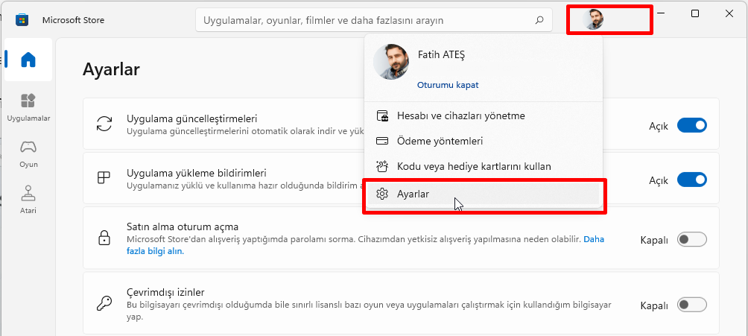This screenshot has height=336, width=748.
Task: Go to the Home sidebar icon
Action: pyautogui.click(x=28, y=60)
